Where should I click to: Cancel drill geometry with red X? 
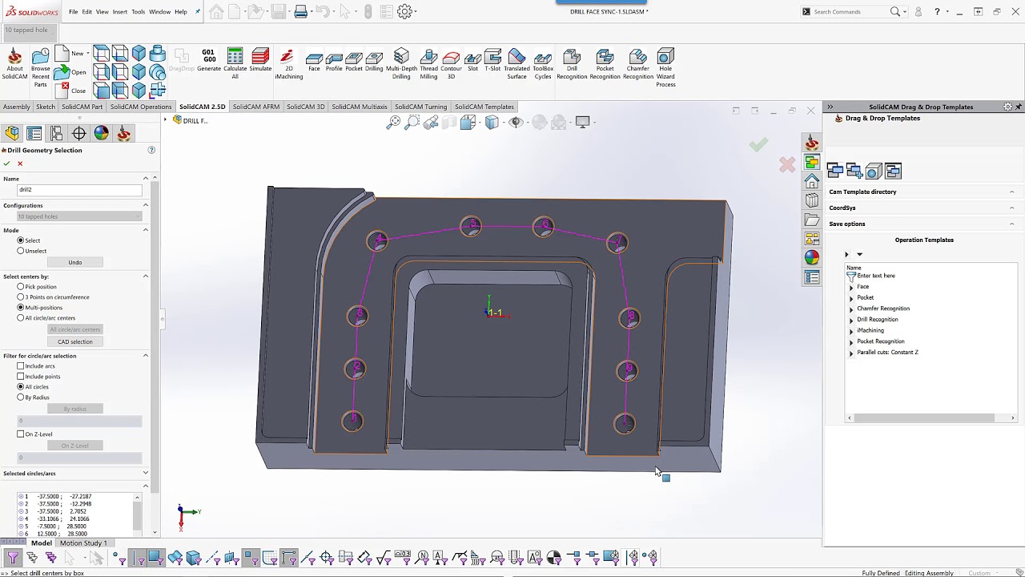20,163
